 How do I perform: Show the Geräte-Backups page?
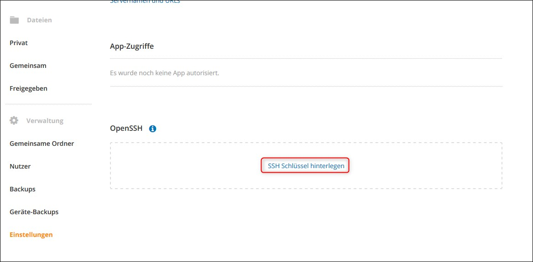tap(34, 212)
